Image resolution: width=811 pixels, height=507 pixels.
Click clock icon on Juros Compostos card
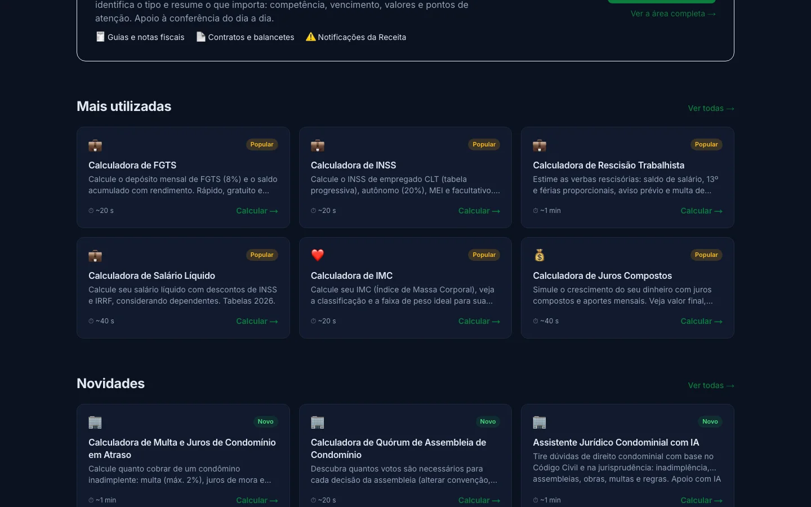click(536, 321)
